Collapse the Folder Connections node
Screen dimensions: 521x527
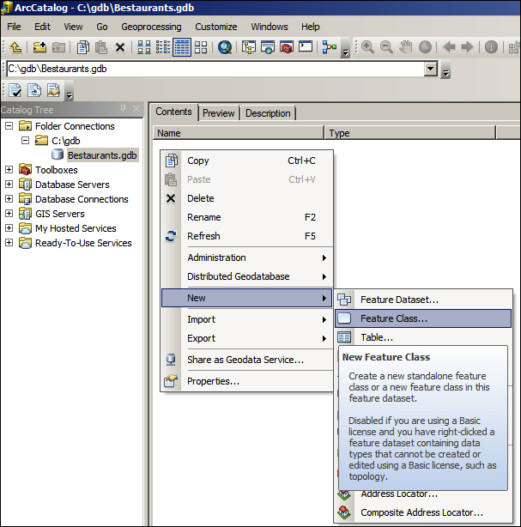tap(9, 126)
